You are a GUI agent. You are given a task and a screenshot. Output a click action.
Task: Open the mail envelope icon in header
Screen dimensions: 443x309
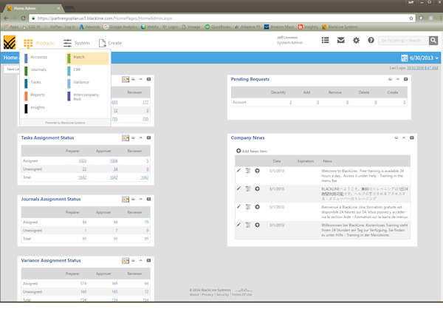click(340, 41)
